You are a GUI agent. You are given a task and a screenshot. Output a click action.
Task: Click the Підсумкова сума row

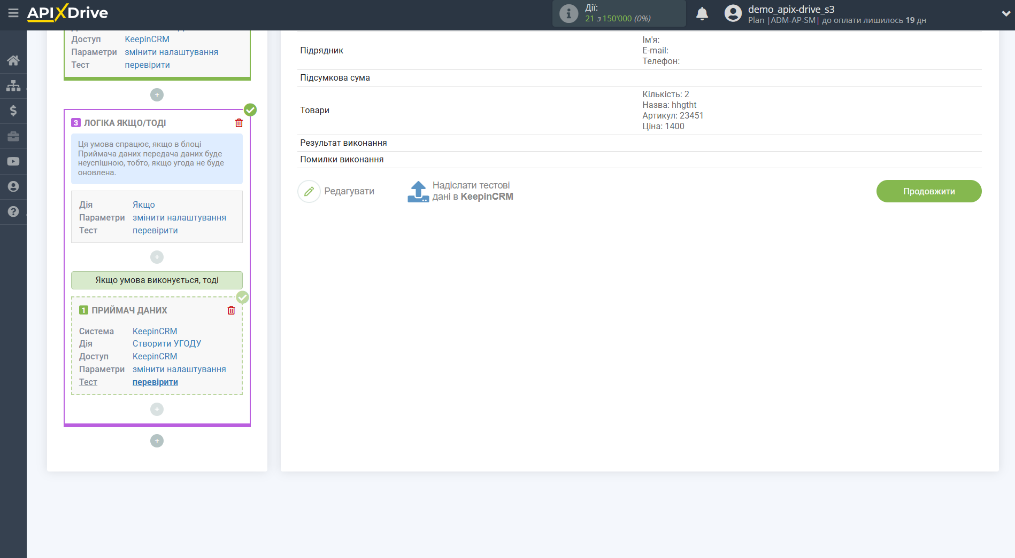click(x=640, y=78)
